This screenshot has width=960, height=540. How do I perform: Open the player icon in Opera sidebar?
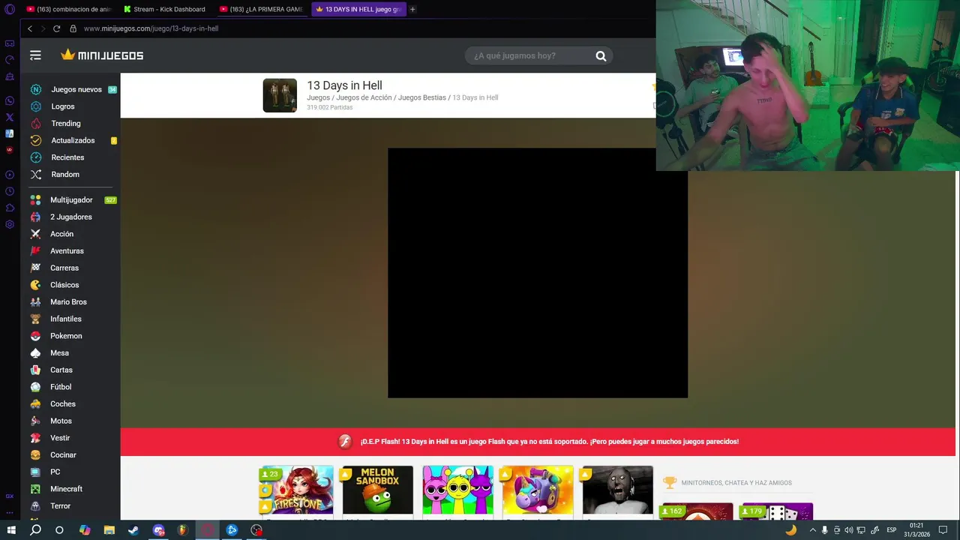[x=10, y=175]
